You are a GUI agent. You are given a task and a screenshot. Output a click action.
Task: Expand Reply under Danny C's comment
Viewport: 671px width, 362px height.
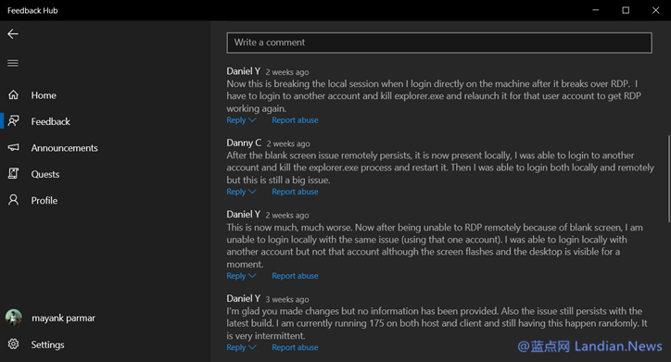[x=241, y=192]
